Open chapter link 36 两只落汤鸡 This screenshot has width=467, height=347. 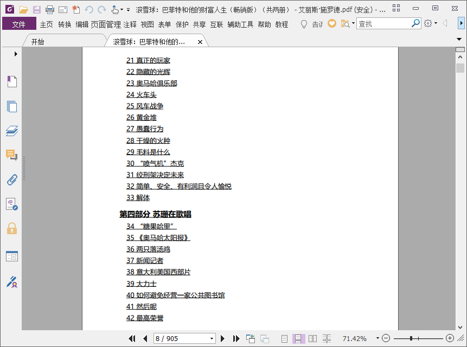[148, 249]
